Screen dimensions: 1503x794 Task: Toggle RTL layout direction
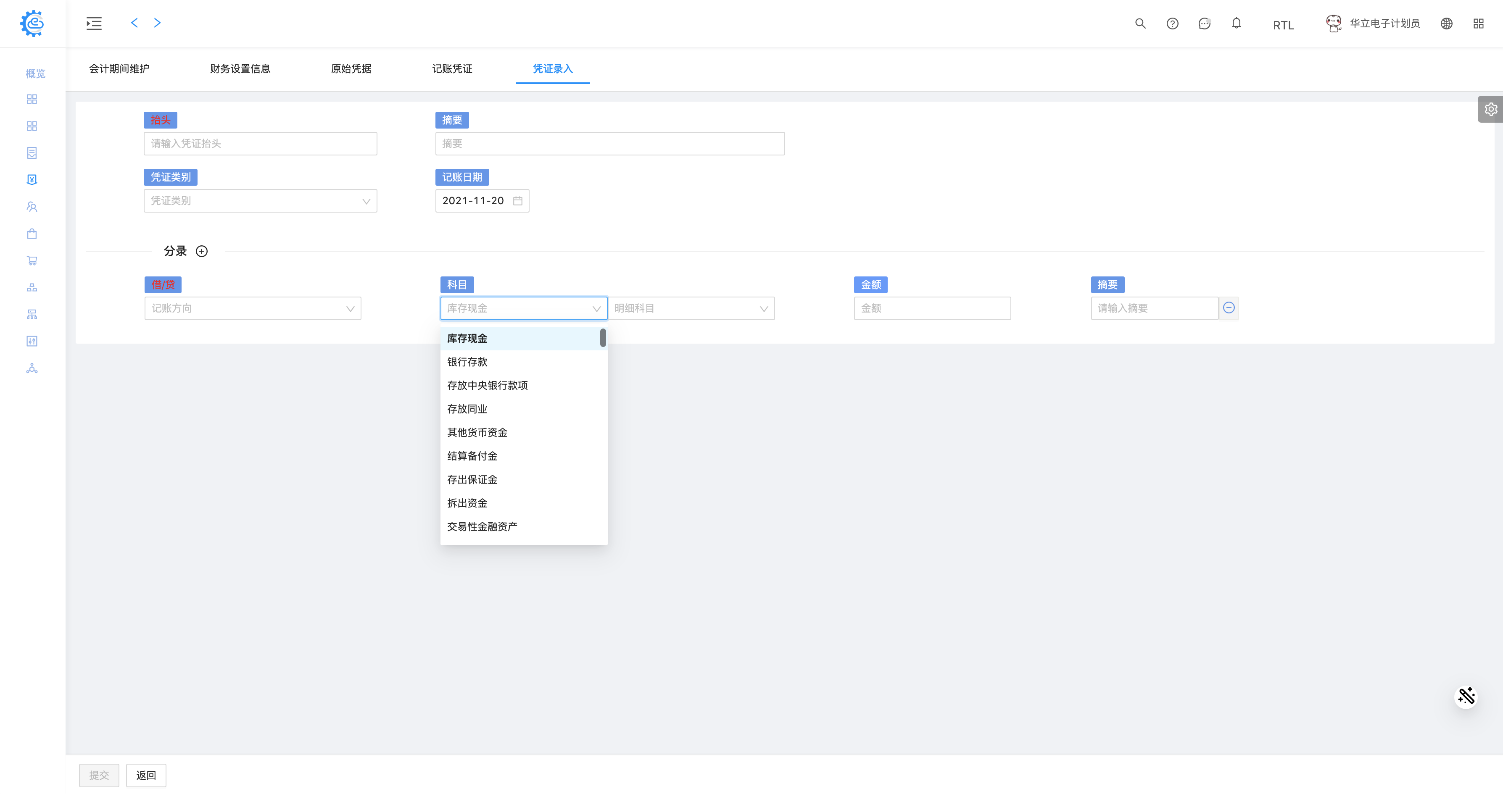1283,25
